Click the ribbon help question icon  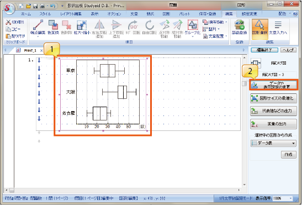point(295,14)
